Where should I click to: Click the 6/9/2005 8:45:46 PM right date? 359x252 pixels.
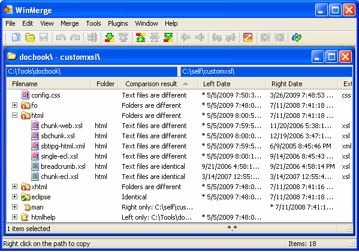(x=301, y=146)
